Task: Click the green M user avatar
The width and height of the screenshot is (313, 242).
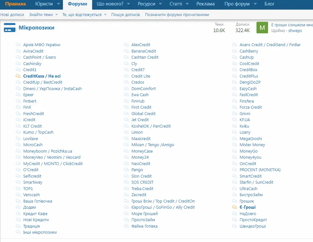Action: pos(262,28)
